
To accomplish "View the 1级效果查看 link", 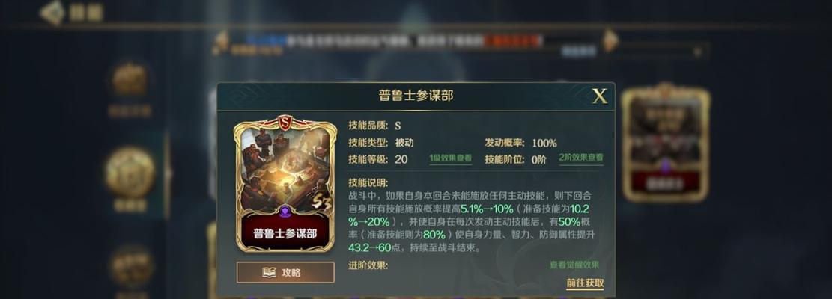I will 451,158.
